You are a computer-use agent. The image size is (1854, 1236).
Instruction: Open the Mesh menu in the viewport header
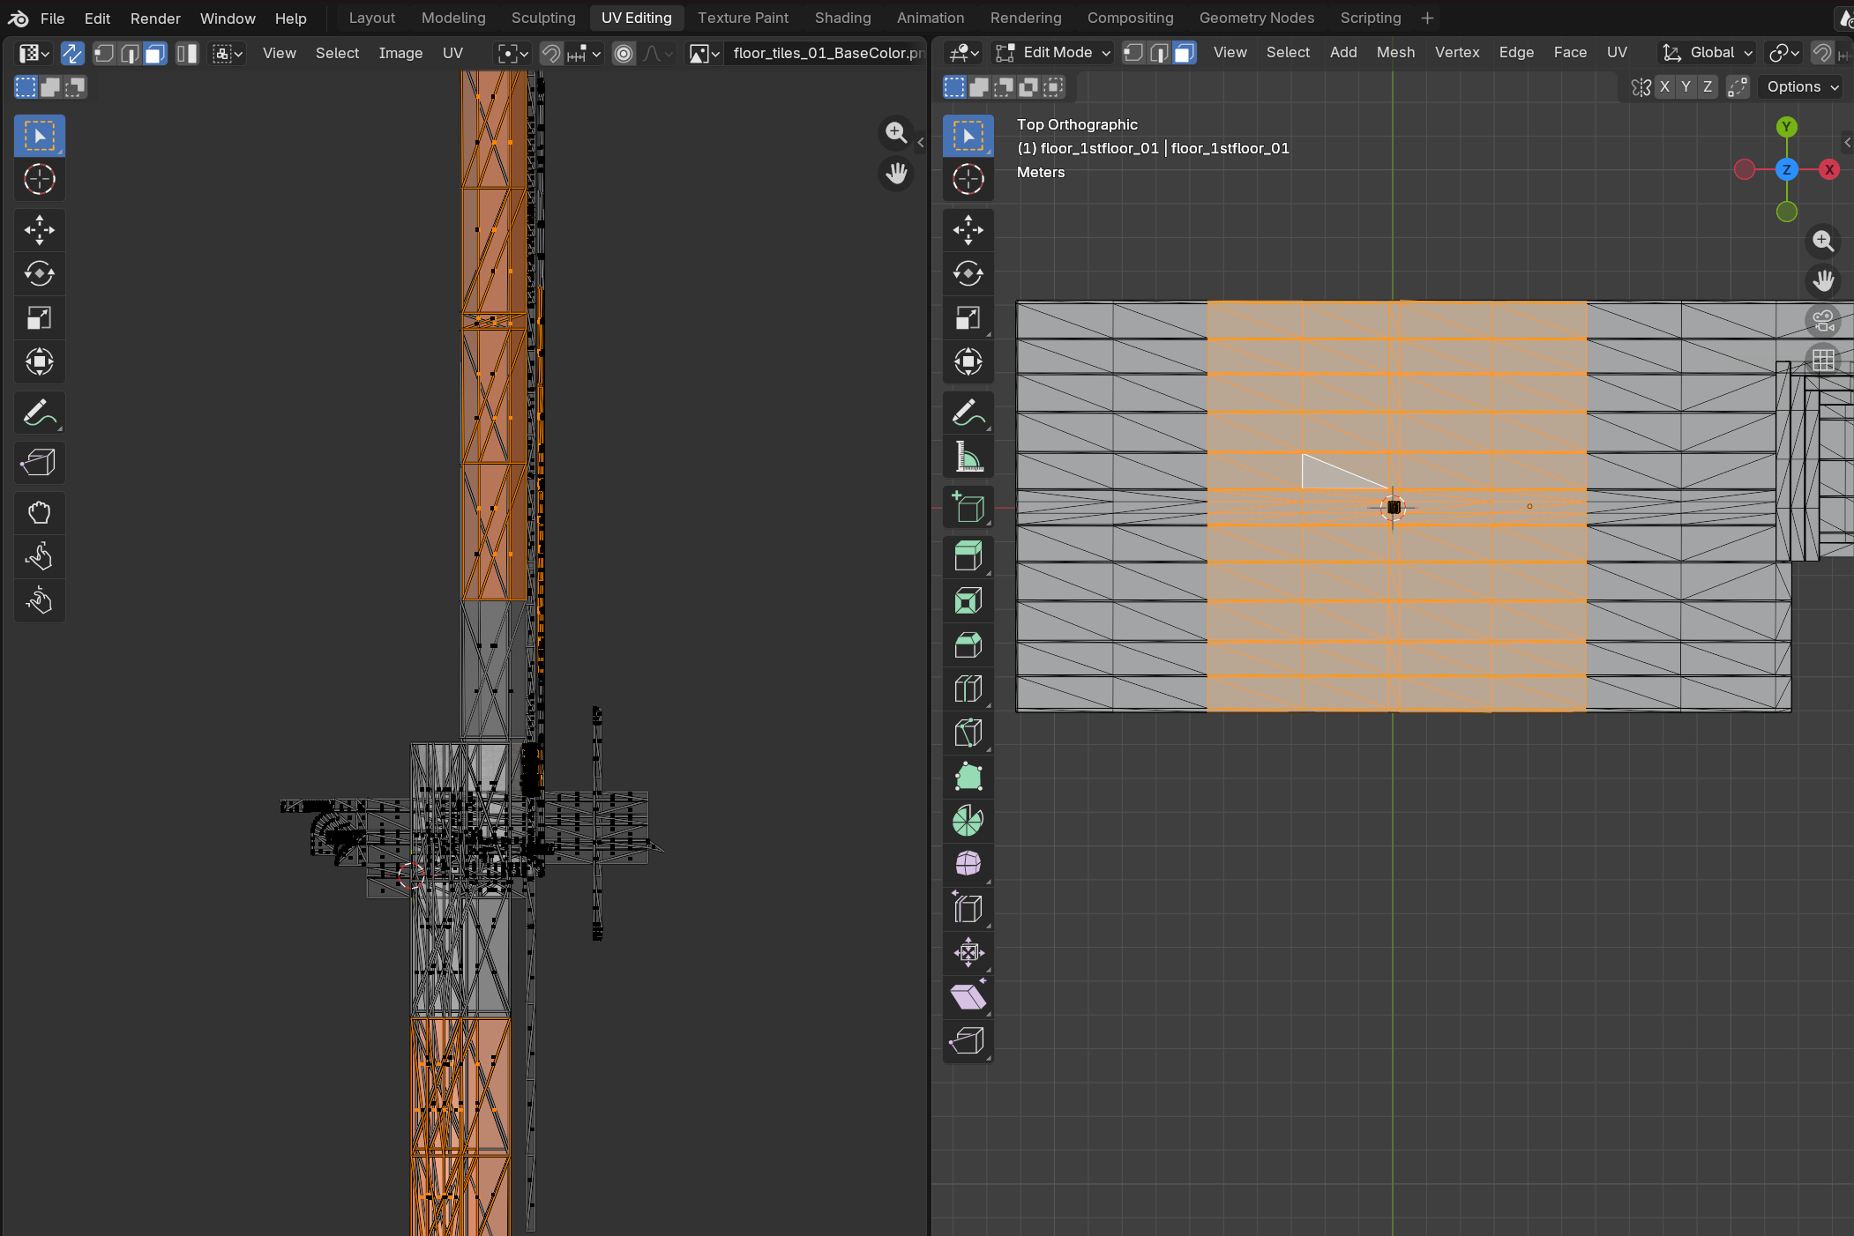tap(1395, 53)
